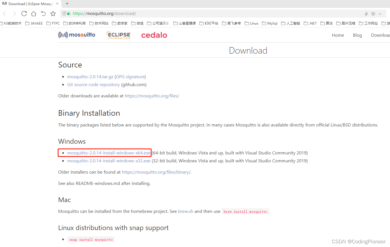The image size is (390, 247).
Task: Click the lightning speed-mode icon in address bar
Action: click(x=366, y=14)
